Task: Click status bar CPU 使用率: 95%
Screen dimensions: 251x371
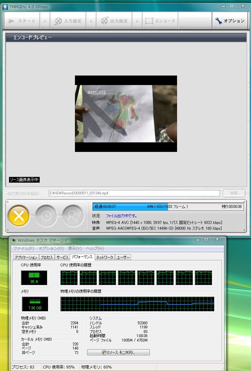Action: [59, 367]
